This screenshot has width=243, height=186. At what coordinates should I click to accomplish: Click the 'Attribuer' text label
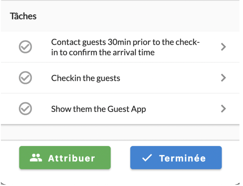(x=71, y=158)
